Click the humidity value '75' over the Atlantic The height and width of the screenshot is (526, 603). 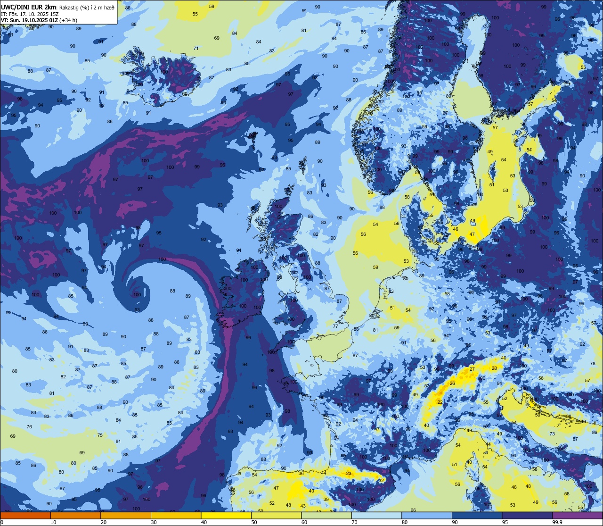(x=100, y=435)
